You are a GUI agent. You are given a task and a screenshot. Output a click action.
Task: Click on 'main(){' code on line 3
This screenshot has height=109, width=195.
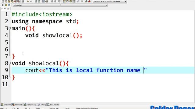tap(23, 28)
